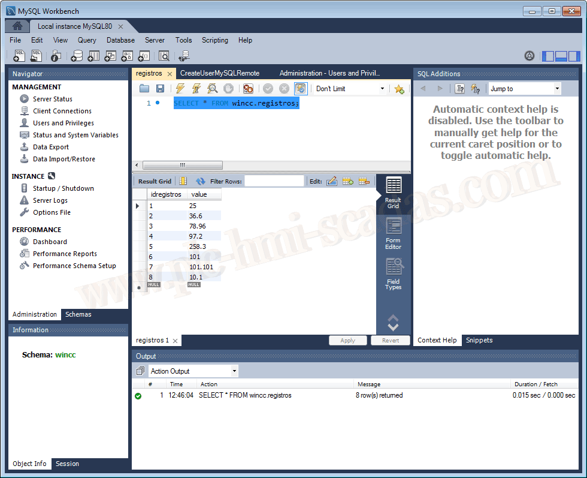The height and width of the screenshot is (478, 587).
Task: Expand the Jump to dropdown
Action: (525, 89)
